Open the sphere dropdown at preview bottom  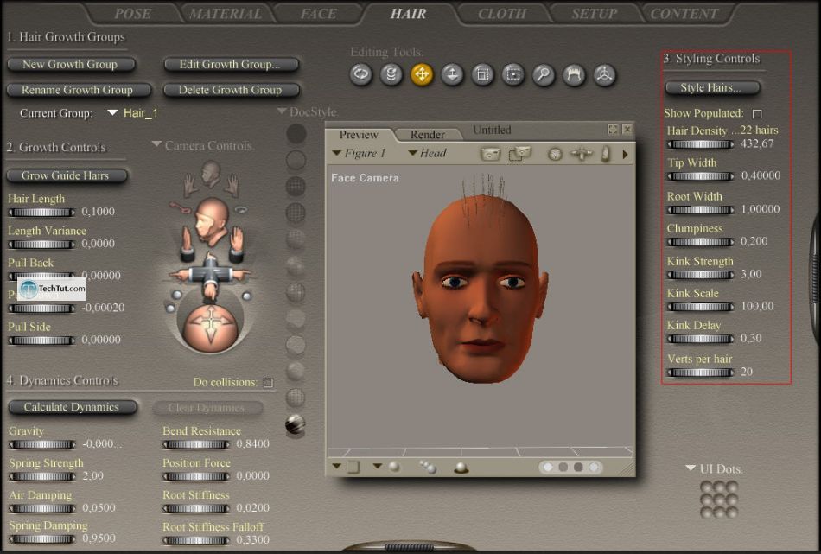pos(377,466)
